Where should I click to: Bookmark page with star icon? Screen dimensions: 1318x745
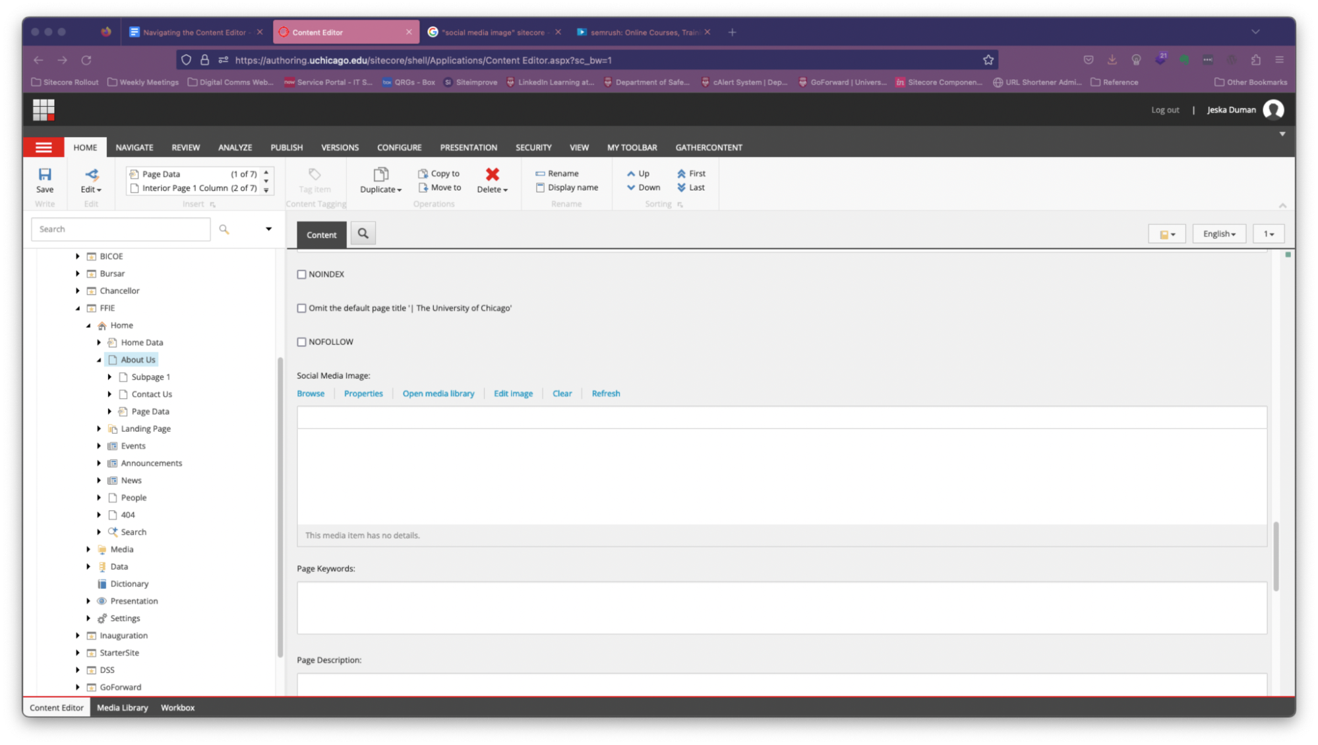click(988, 60)
